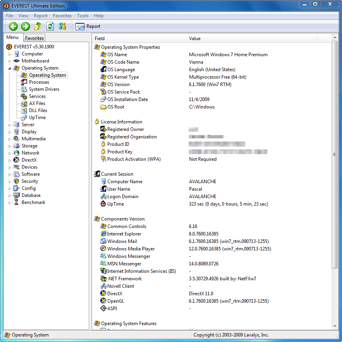The width and height of the screenshot is (342, 342).
Task: Click the Value column header
Action: pyautogui.click(x=195, y=39)
